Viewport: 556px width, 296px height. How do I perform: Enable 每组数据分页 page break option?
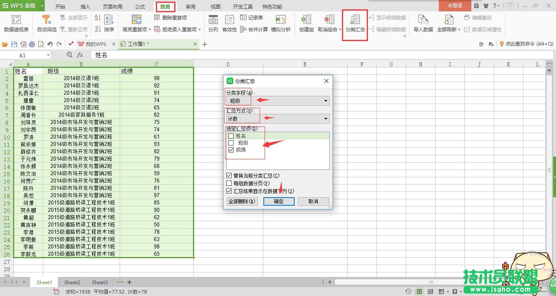point(229,183)
